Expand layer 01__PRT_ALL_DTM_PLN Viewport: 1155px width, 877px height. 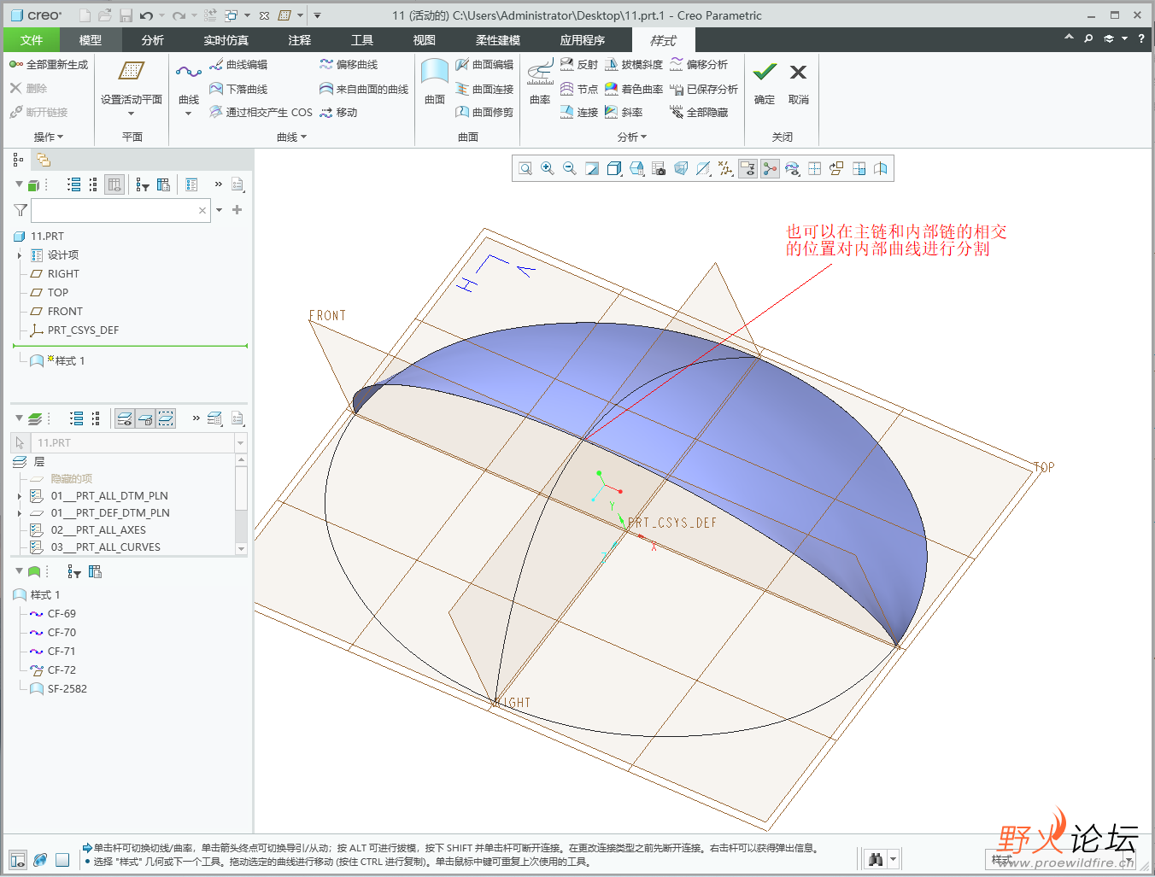point(20,496)
